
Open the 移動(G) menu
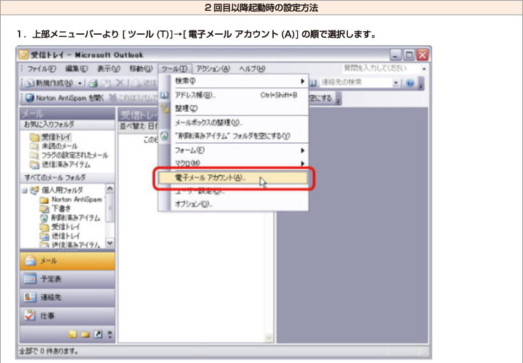pos(141,69)
